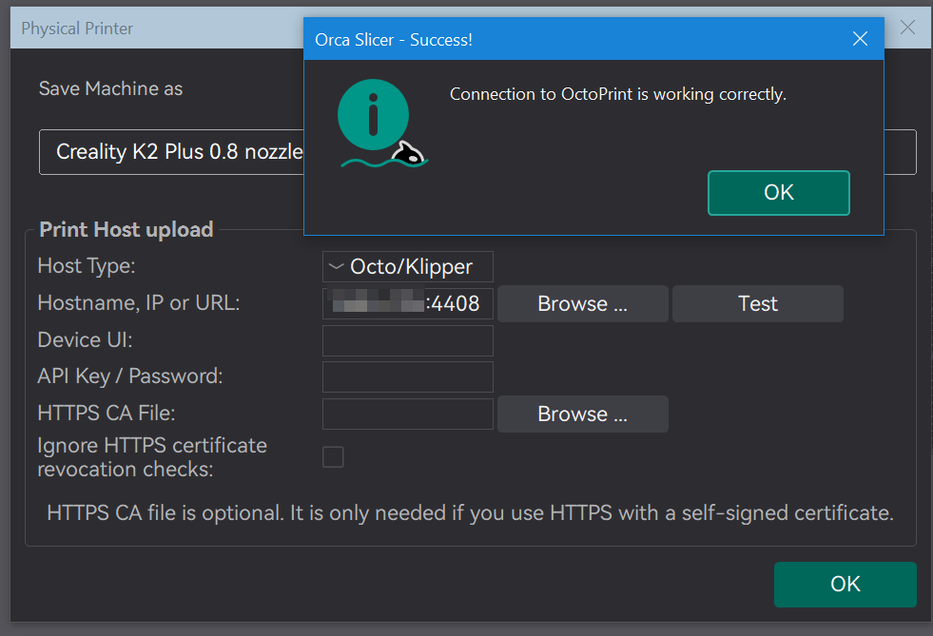This screenshot has height=636, width=933.
Task: Click the Orca Slicer - Success! title bar
Action: (x=571, y=39)
